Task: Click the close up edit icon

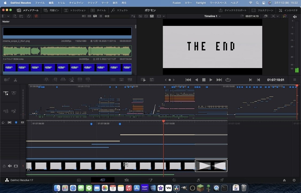Action: pos(71,80)
